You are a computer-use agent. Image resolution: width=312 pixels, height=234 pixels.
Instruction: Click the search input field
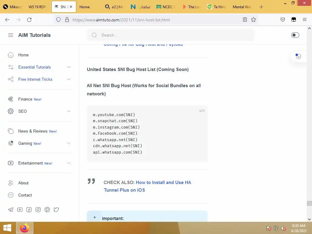pyautogui.click(x=171, y=35)
